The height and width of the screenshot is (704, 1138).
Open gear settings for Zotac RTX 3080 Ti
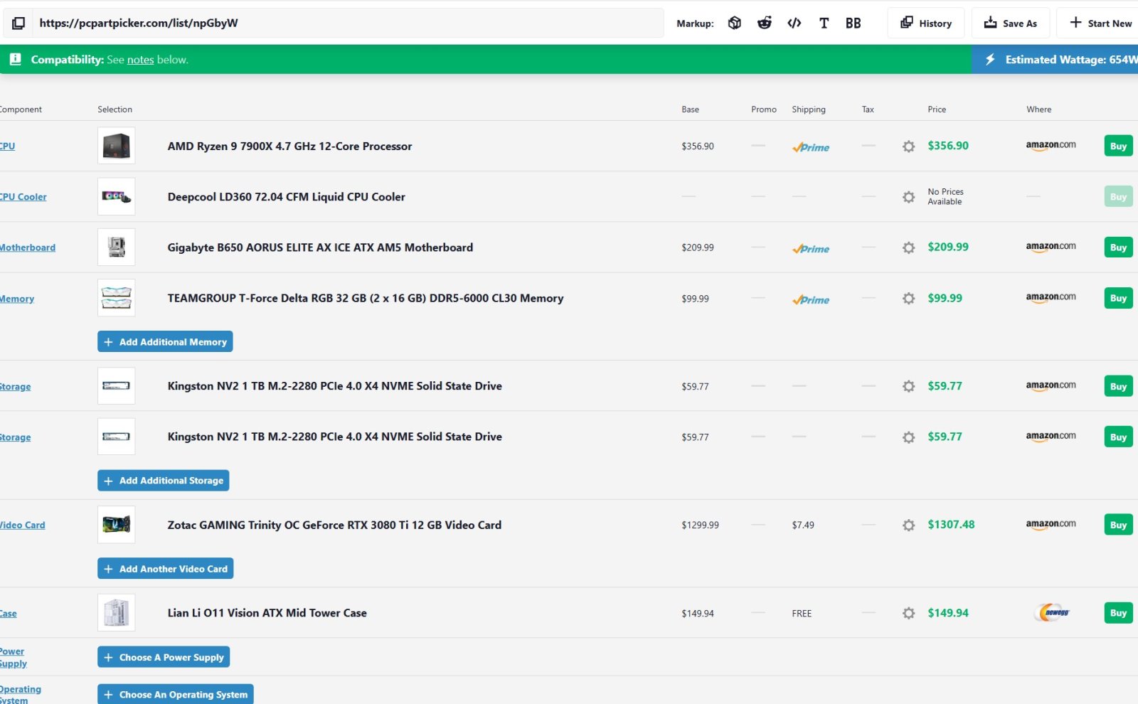click(x=908, y=525)
